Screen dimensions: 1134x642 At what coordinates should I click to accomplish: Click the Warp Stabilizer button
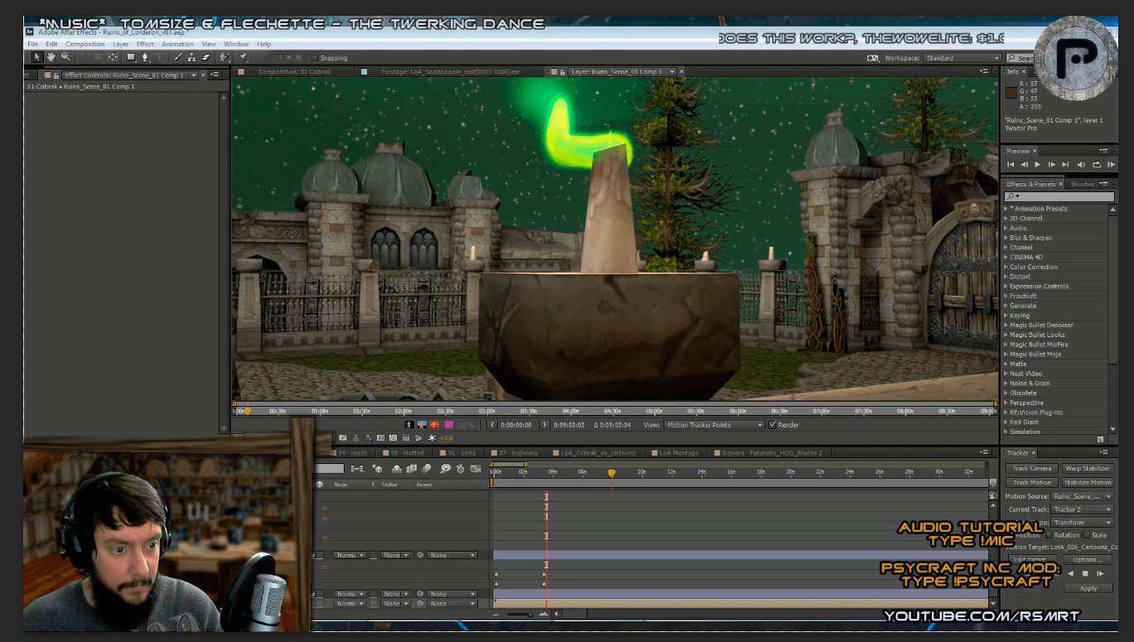[x=1088, y=468]
